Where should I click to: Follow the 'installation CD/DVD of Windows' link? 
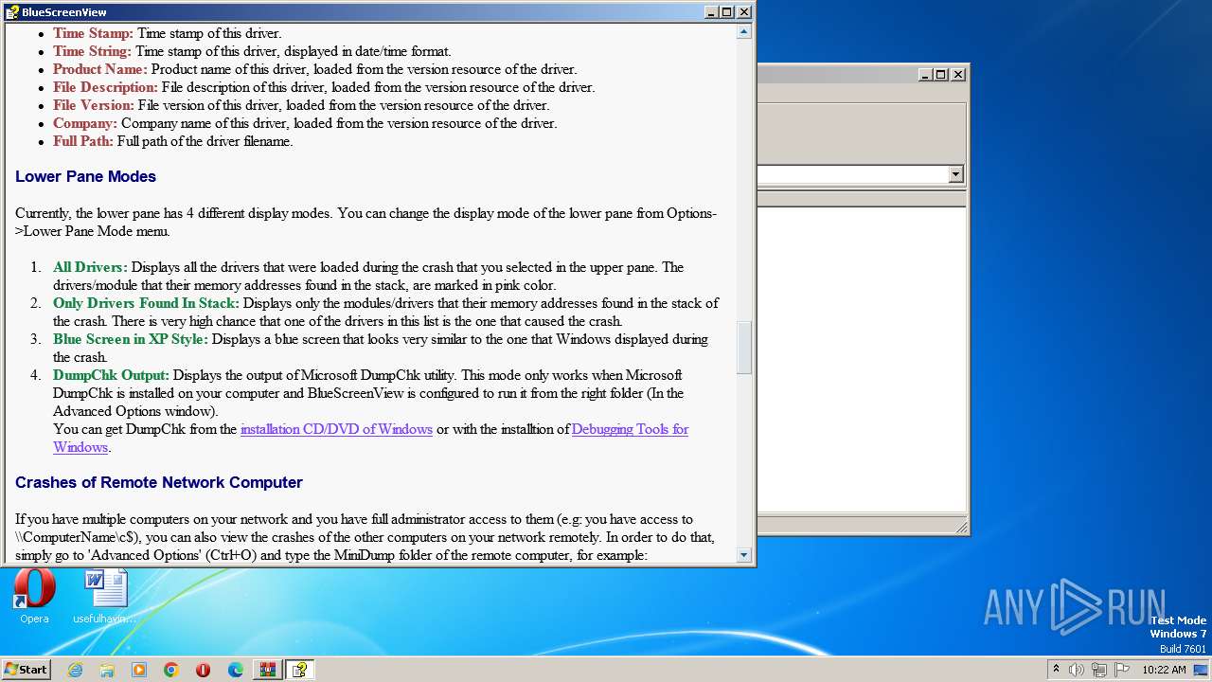pyautogui.click(x=336, y=429)
